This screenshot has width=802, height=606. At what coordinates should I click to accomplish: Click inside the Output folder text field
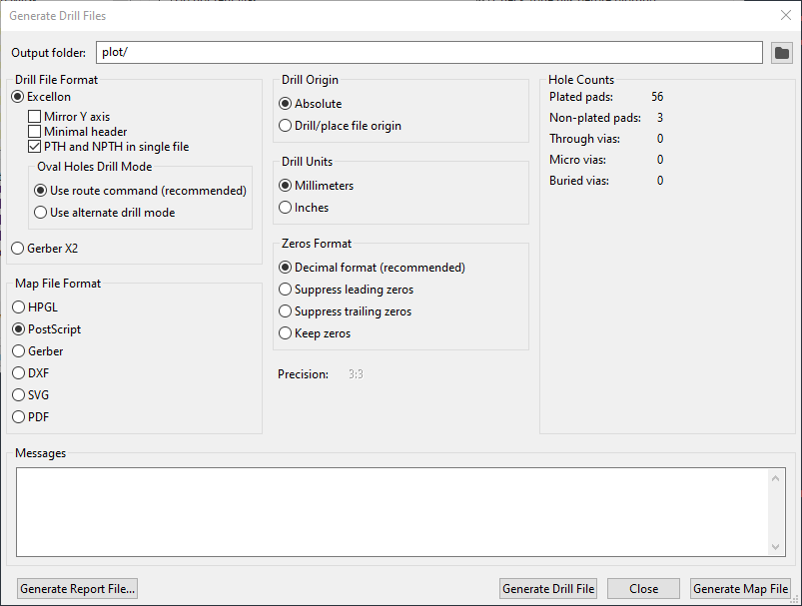pos(429,53)
